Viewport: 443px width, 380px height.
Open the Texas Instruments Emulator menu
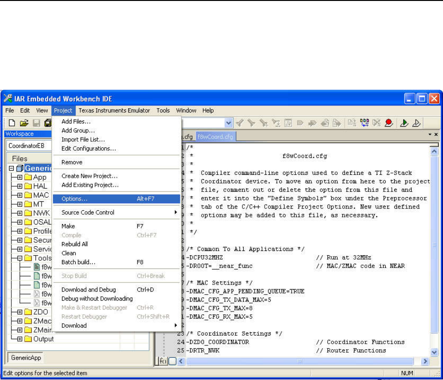[x=114, y=111]
